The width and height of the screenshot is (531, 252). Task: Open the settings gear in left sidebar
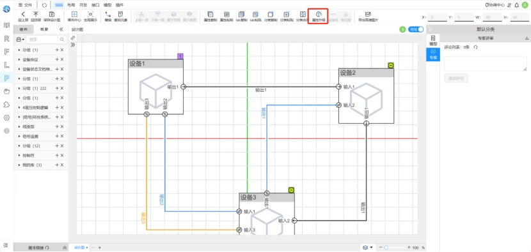[x=6, y=117]
